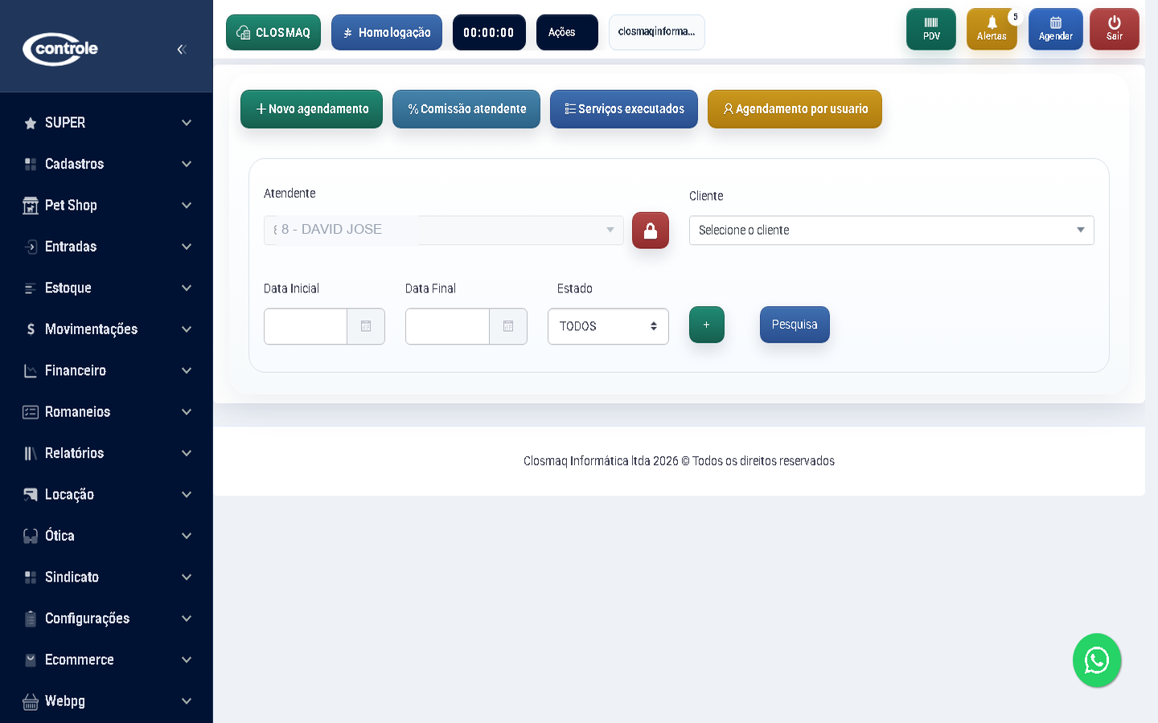Click the Agendar calendar icon
Viewport: 1158px width, 723px height.
pyautogui.click(x=1055, y=29)
